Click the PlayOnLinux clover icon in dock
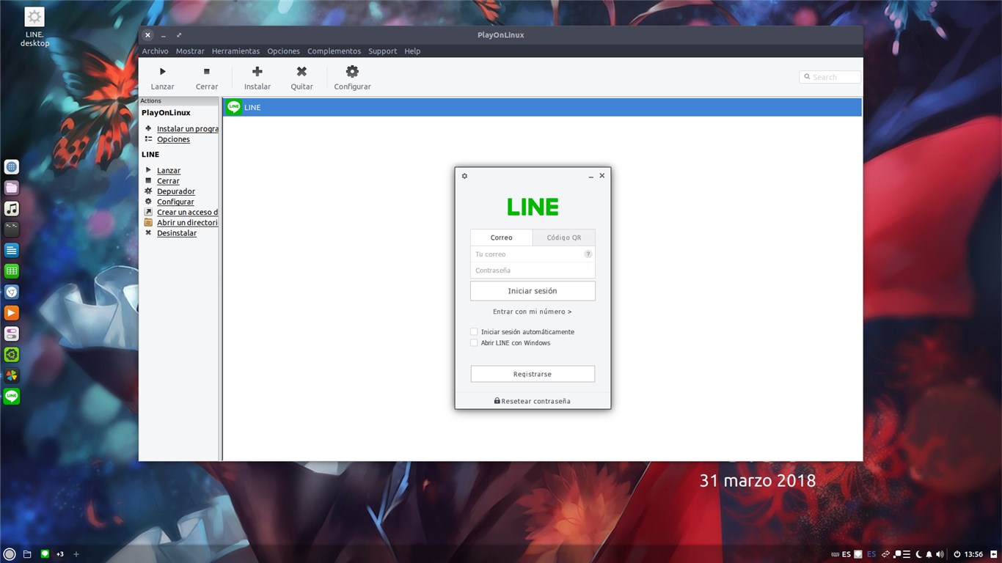 click(x=12, y=375)
